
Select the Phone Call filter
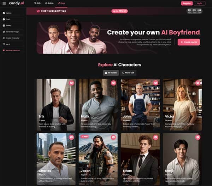pos(128,73)
